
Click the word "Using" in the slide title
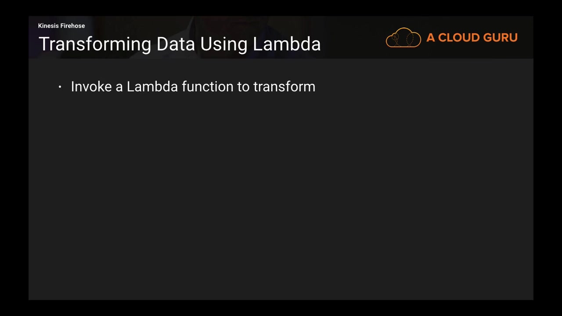[224, 44]
